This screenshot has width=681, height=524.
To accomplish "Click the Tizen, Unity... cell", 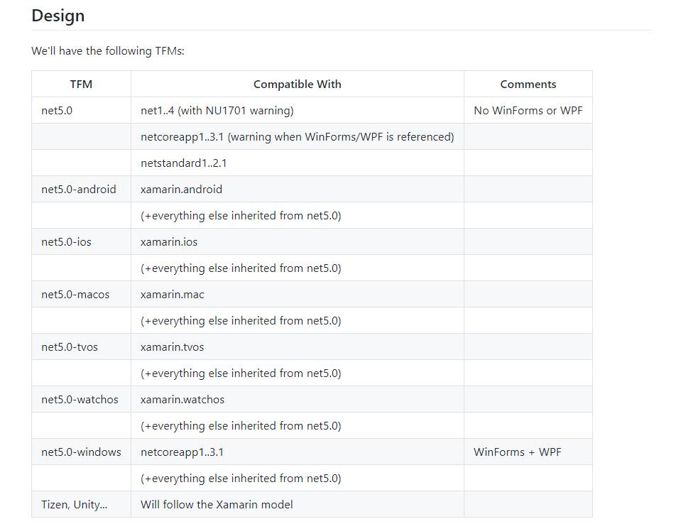I will (x=81, y=504).
